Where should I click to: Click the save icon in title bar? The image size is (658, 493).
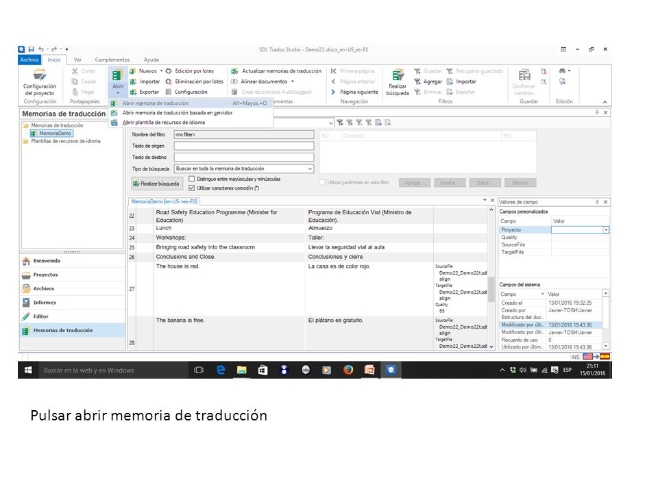(x=31, y=49)
